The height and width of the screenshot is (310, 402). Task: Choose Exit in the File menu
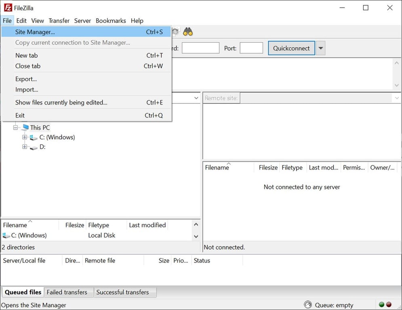pyautogui.click(x=20, y=115)
